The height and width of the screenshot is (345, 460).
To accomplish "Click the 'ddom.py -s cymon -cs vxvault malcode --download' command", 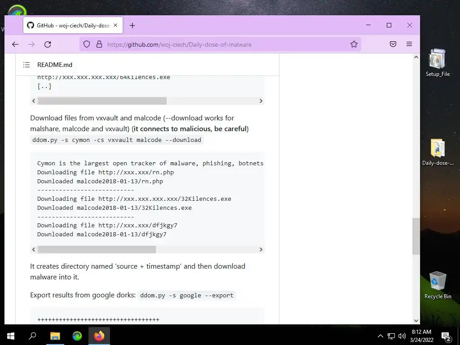I will (x=117, y=140).
